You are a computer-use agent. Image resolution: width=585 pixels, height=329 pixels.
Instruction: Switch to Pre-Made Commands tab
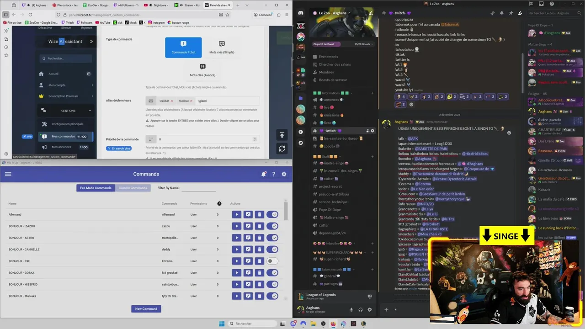[96, 188]
